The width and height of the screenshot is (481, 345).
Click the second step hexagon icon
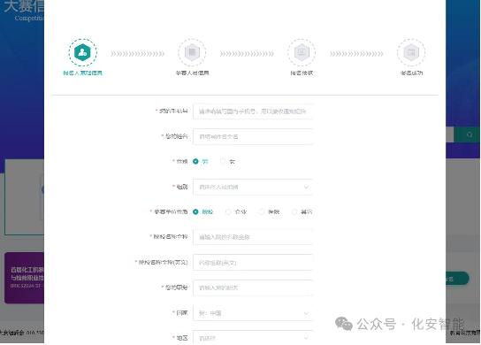(x=192, y=52)
